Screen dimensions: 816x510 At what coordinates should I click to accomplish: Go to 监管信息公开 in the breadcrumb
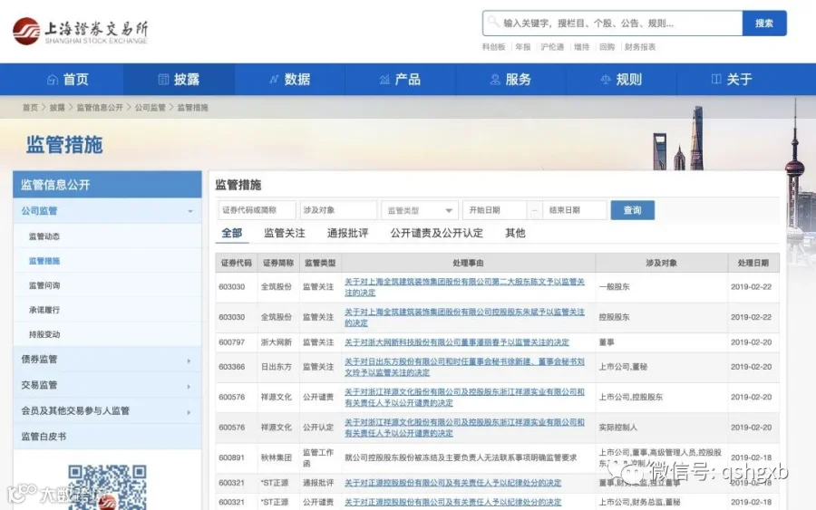pyautogui.click(x=100, y=108)
